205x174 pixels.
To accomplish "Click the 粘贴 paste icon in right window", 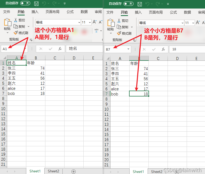I will 111,23.
